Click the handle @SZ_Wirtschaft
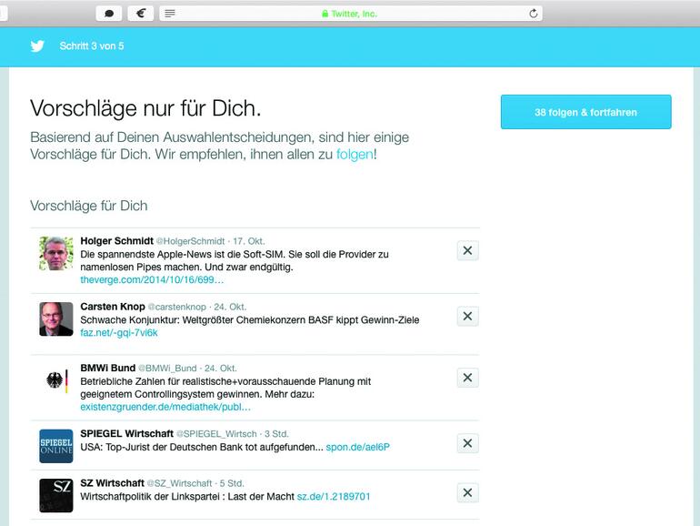Image resolution: width=700 pixels, height=526 pixels. point(179,483)
